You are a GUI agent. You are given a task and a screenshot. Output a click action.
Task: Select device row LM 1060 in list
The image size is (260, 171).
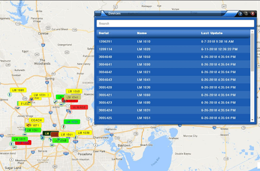[173, 95]
